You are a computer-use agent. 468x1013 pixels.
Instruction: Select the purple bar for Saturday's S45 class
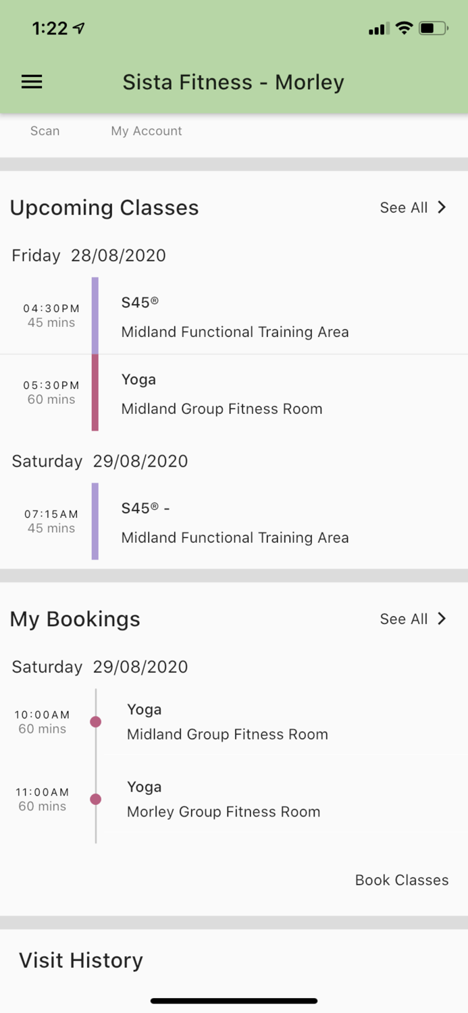coord(95,521)
